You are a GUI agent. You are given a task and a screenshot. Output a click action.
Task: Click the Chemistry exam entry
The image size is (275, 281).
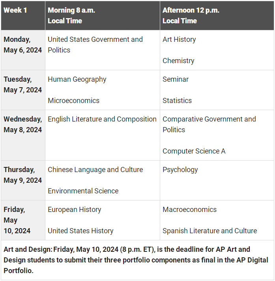[x=178, y=61]
